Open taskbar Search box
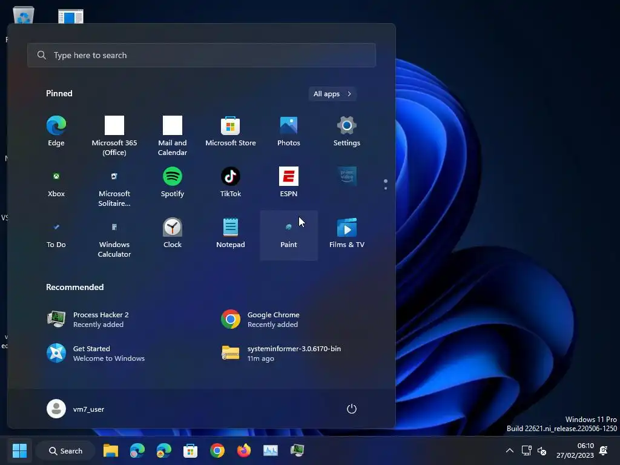Viewport: 620px width, 465px height. pyautogui.click(x=65, y=450)
